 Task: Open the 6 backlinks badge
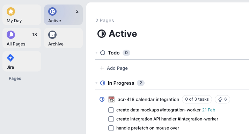[x=222, y=99]
